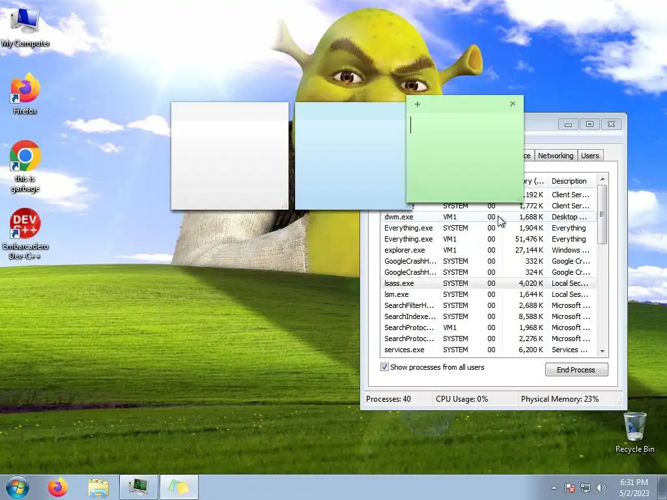The image size is (667, 500).
Task: Sort processes by the Description column header
Action: coord(571,181)
